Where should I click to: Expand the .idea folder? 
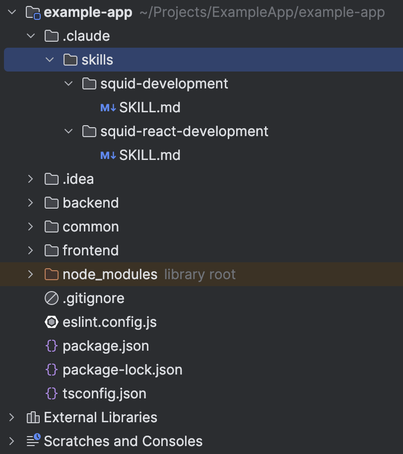[x=31, y=179]
